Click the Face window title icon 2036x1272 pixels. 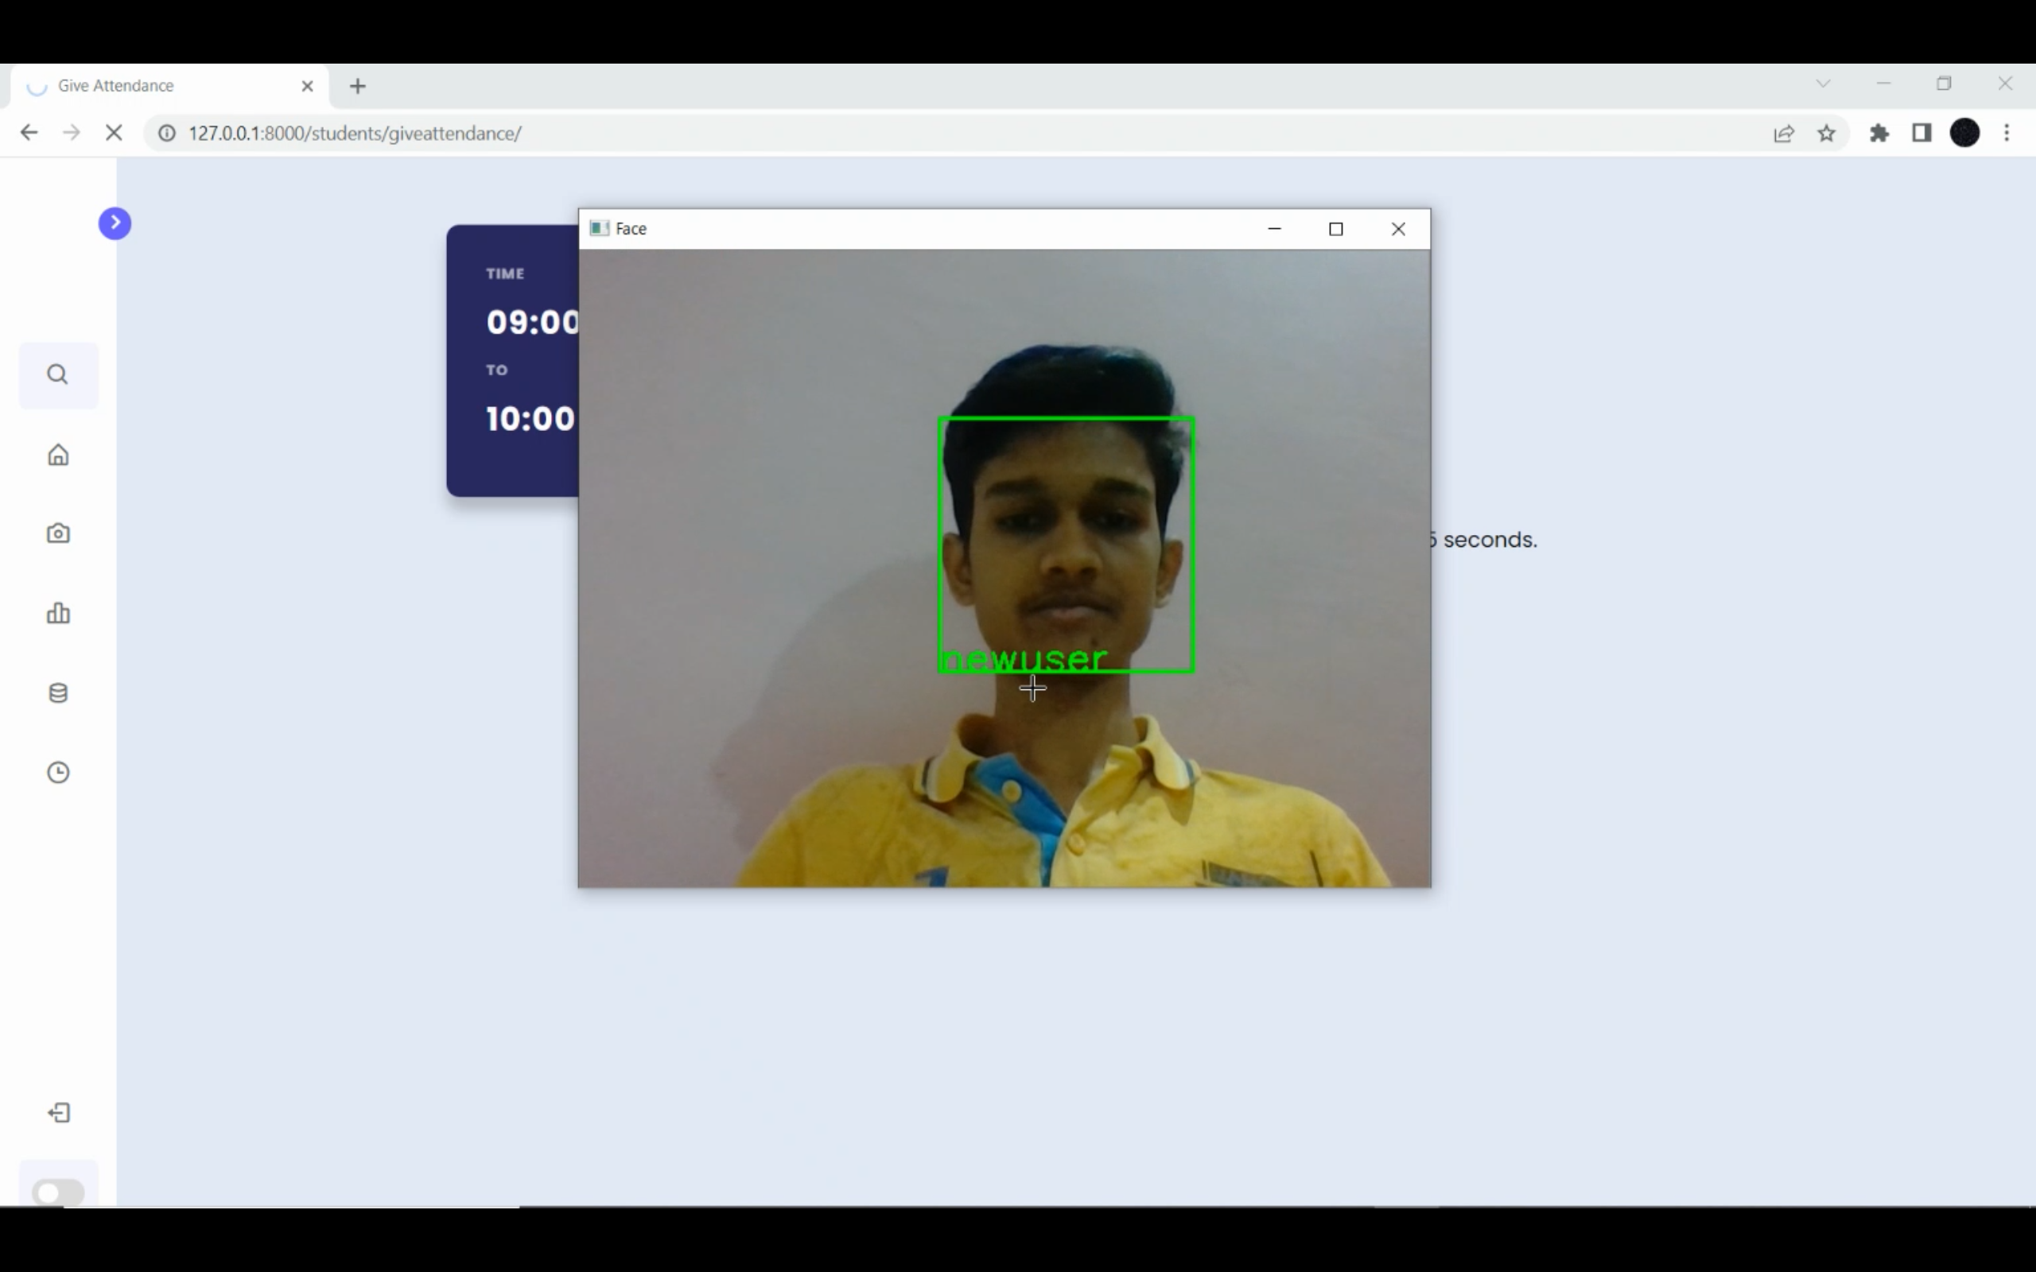coord(599,229)
